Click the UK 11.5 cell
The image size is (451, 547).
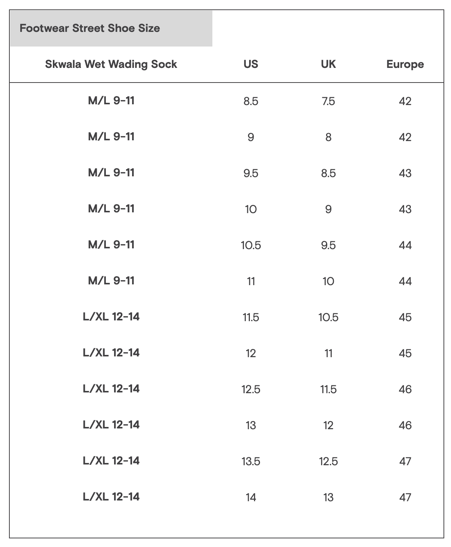click(x=328, y=389)
